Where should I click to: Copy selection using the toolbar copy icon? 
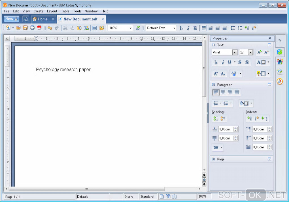point(72,28)
